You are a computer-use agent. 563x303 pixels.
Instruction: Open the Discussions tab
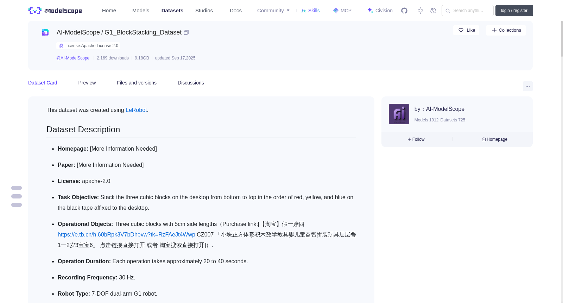click(x=191, y=83)
